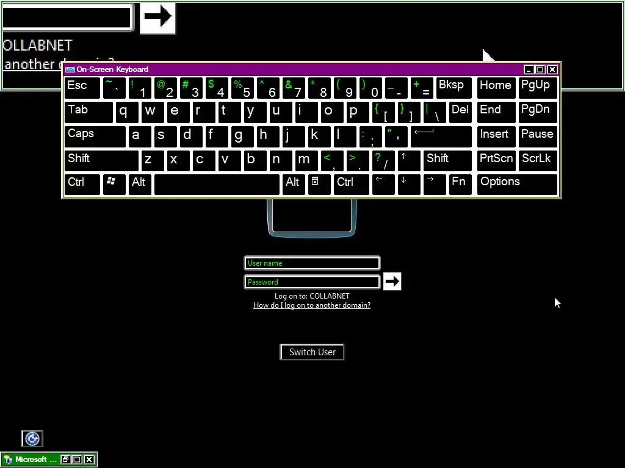Open keyboard Options
This screenshot has width=625, height=468.
(517, 185)
